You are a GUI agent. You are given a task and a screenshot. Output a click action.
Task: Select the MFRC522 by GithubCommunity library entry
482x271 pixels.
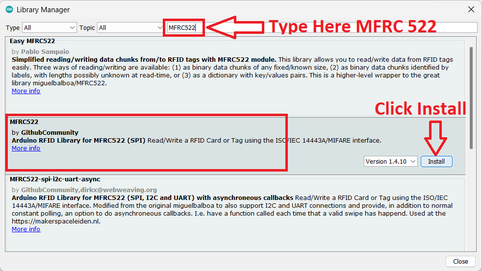point(24,122)
